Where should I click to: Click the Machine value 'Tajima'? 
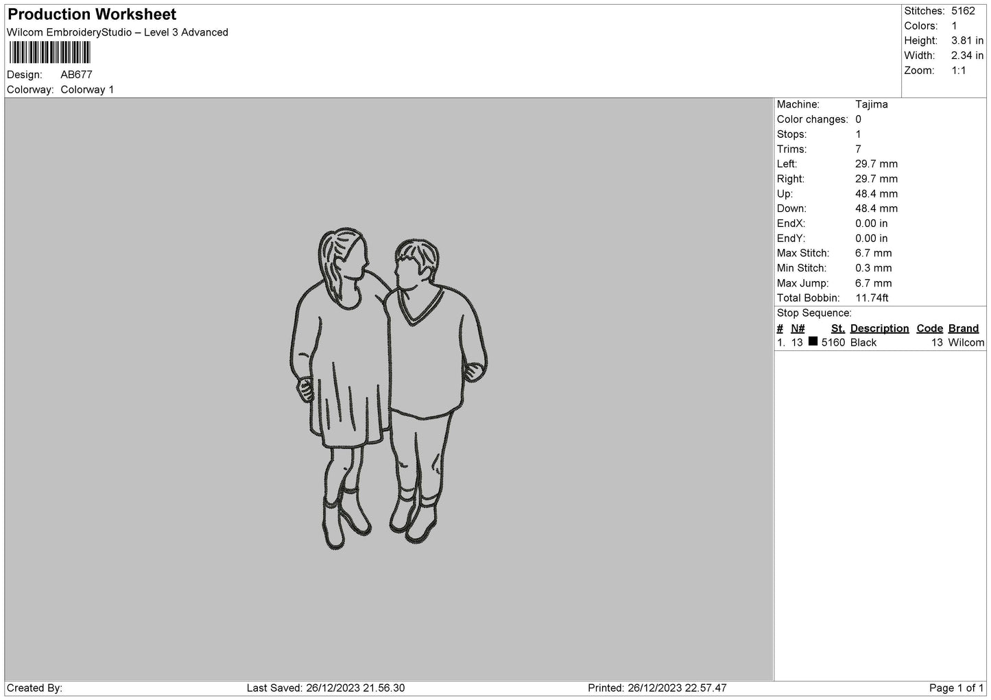coord(872,104)
